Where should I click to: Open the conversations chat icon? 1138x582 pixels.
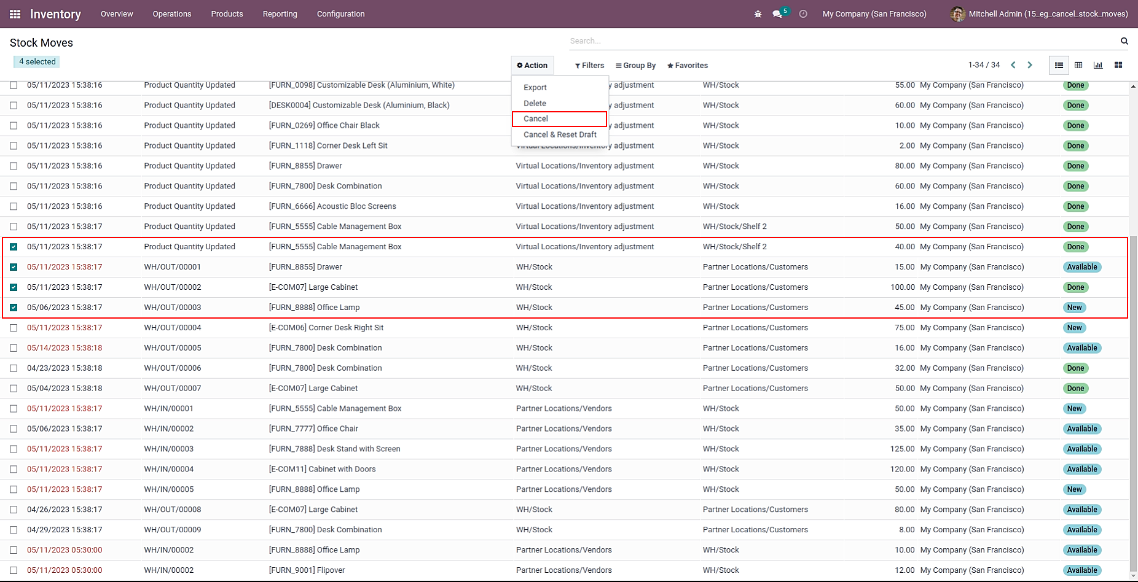777,14
